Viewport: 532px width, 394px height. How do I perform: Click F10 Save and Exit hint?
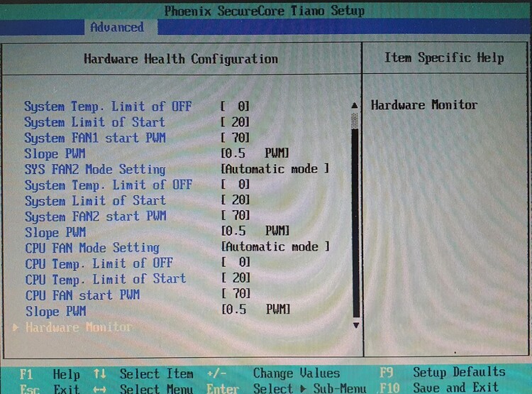coord(439,388)
